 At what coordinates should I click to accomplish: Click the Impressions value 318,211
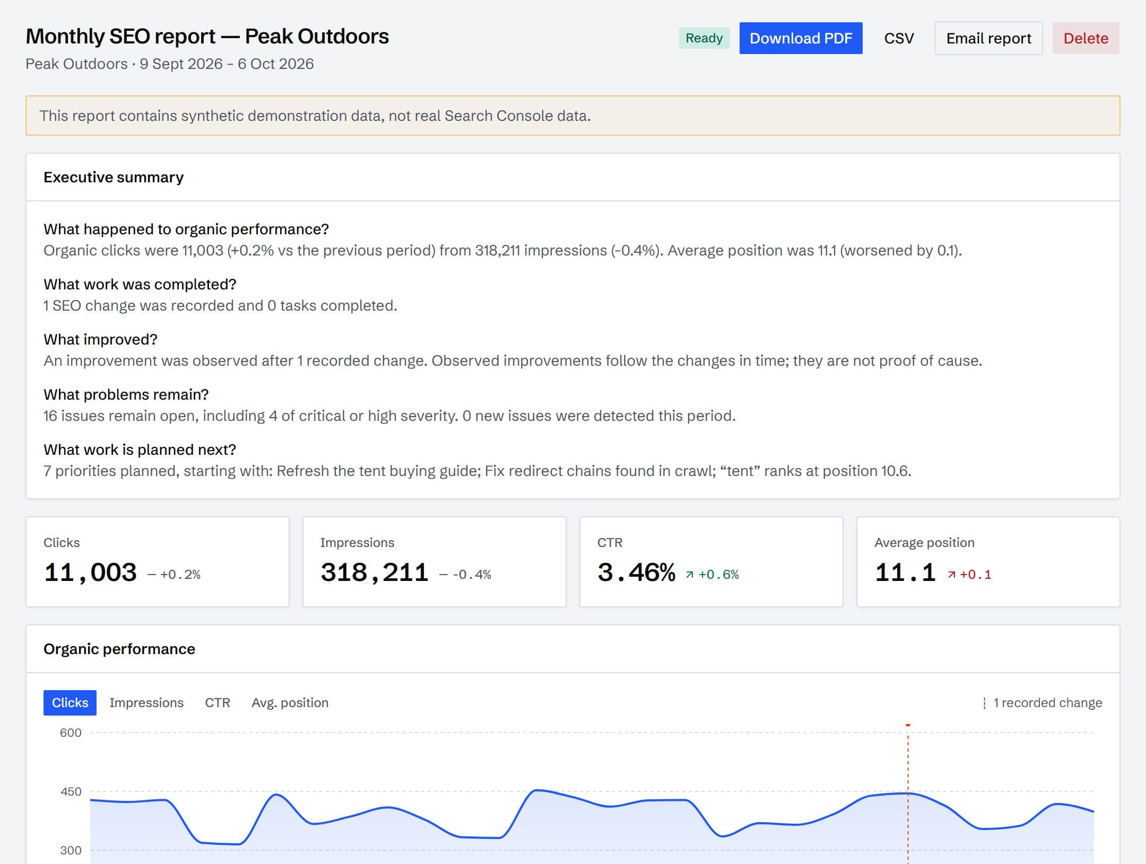tap(375, 572)
